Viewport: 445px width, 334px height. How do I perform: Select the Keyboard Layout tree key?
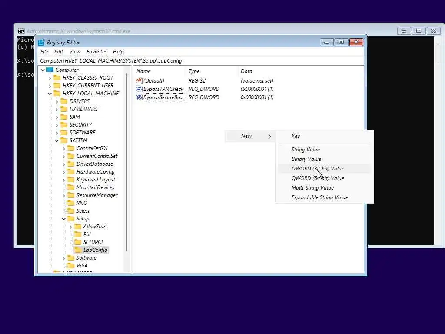pyautogui.click(x=96, y=180)
